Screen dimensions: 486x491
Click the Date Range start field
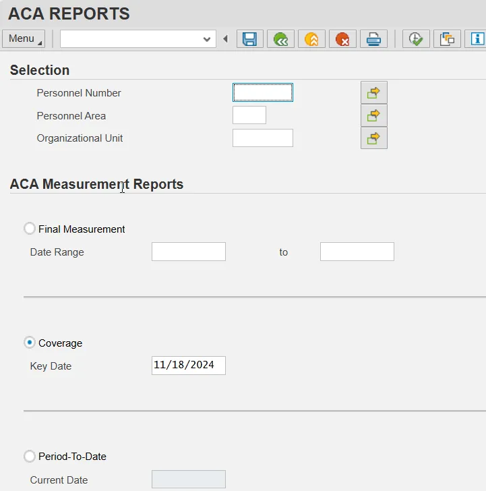[188, 252]
